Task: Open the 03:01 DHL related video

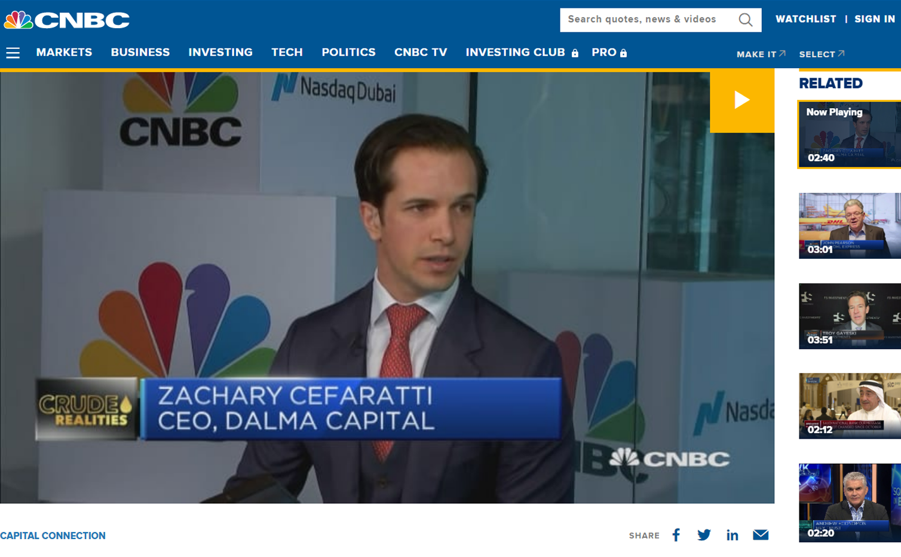Action: click(850, 225)
